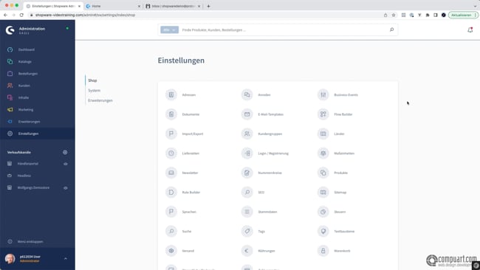Open a new browser tab

(x=208, y=6)
